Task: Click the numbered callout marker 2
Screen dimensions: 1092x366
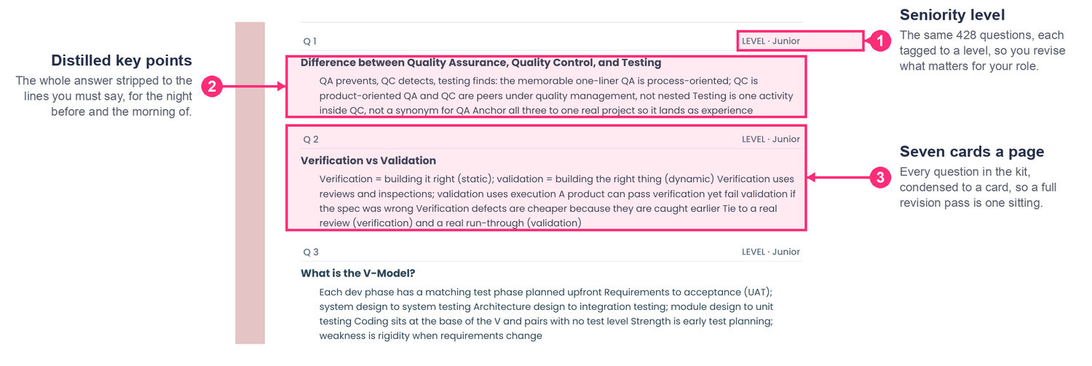Action: click(x=211, y=87)
